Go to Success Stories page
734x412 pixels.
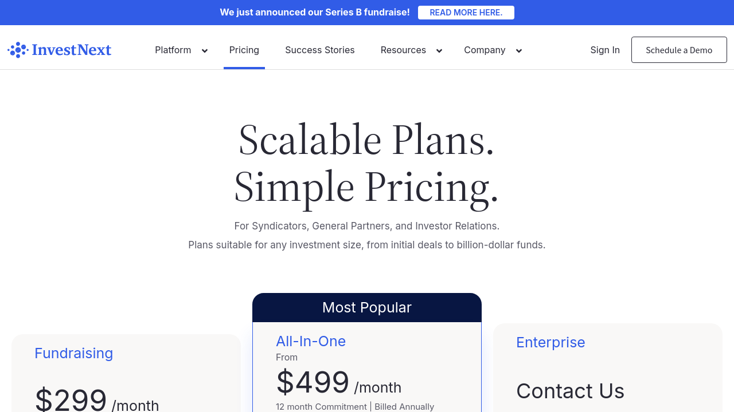320,50
